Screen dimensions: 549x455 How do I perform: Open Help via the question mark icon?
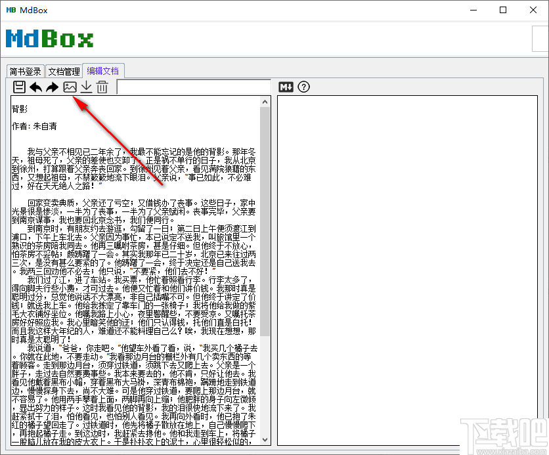pos(303,86)
